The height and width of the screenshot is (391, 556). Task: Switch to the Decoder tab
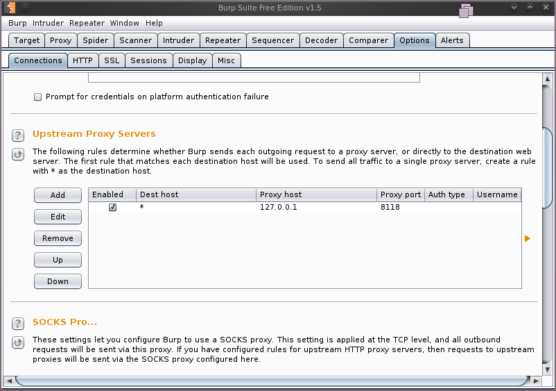(x=321, y=40)
